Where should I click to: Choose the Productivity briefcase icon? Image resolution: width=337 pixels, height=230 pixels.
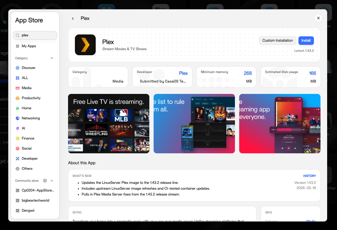18,98
